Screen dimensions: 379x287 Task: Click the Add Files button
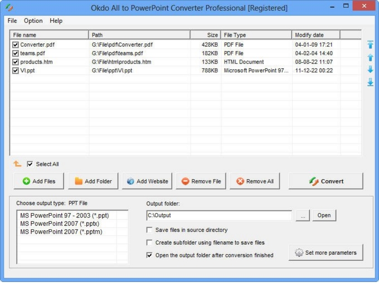[x=39, y=181]
